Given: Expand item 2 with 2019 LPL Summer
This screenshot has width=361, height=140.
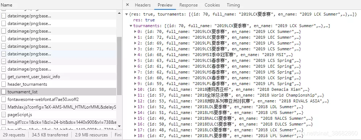Looking at the screenshot, I should click(135, 43).
